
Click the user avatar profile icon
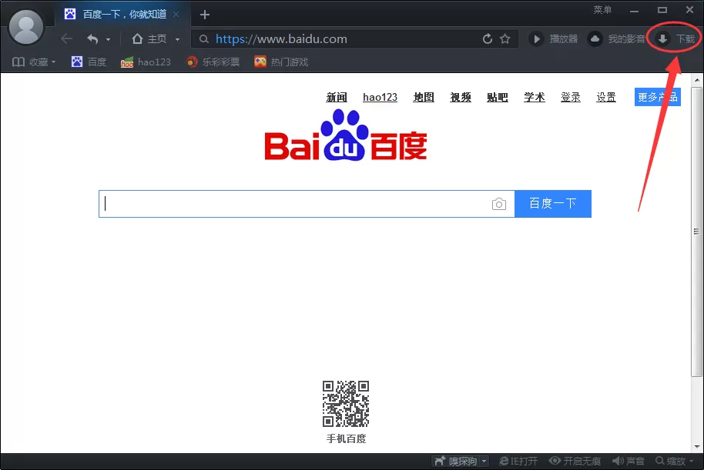coord(26,27)
